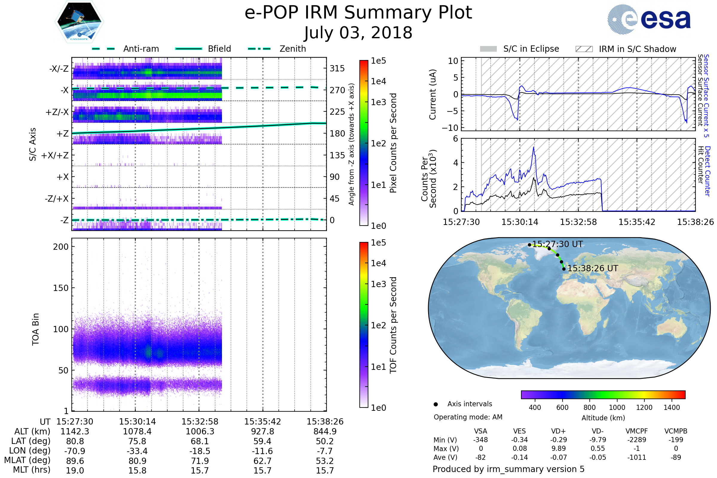Viewport: 717px width, 478px height.
Task: Click the Zenith dash-dot legend line
Action: (x=259, y=49)
